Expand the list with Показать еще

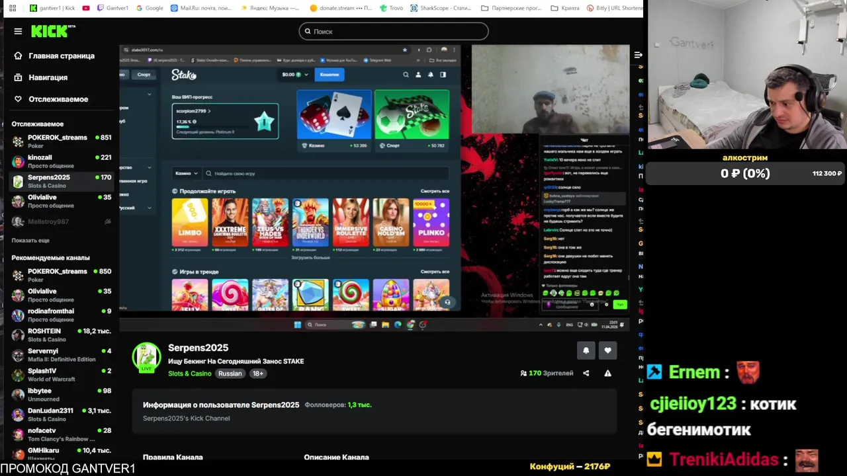30,241
